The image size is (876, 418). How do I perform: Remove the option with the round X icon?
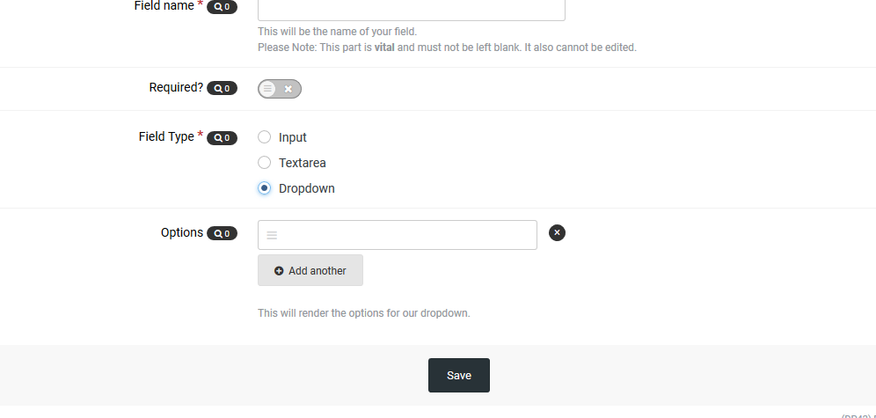[557, 232]
